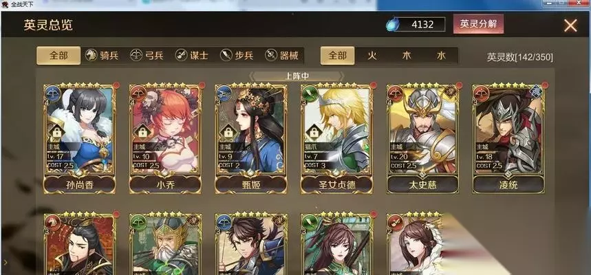Image resolution: width=591 pixels, height=275 pixels.
Task: Choose the 木 wood element tab
Action: (x=407, y=56)
